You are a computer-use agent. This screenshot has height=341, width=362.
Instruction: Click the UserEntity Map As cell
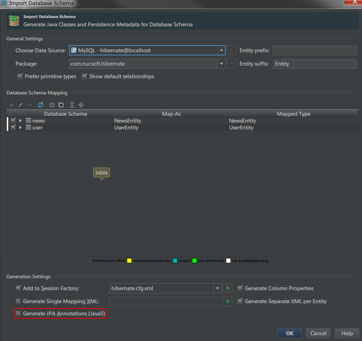pyautogui.click(x=171, y=128)
